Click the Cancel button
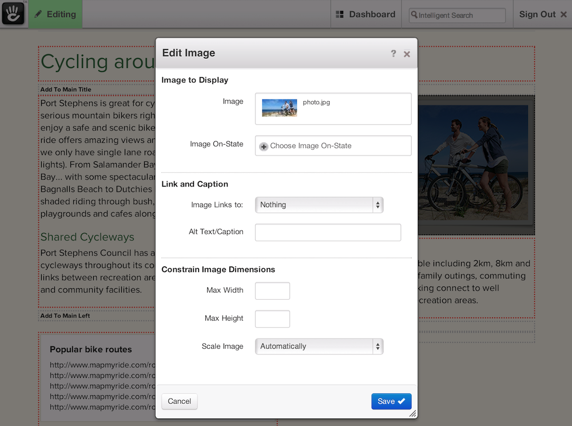Image resolution: width=572 pixels, height=426 pixels. [x=180, y=401]
